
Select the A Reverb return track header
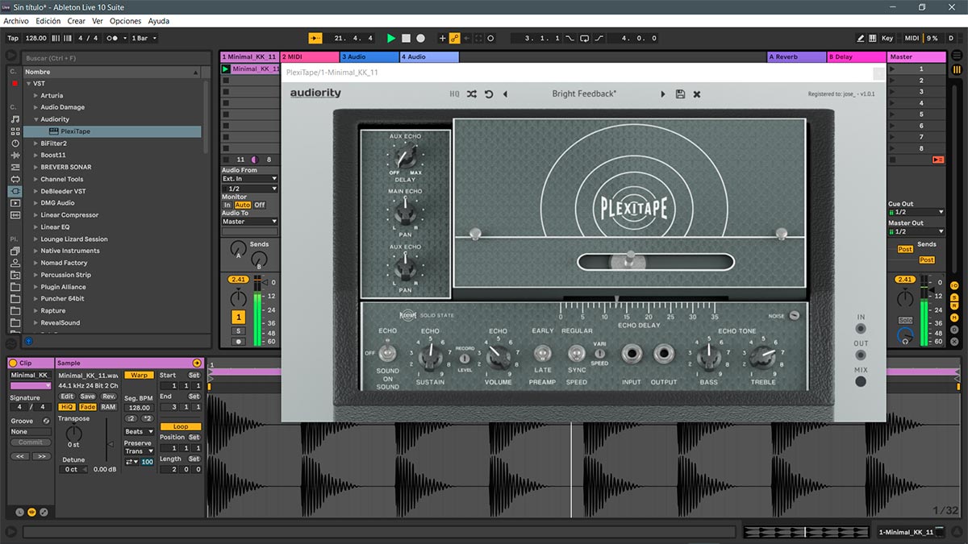point(796,57)
